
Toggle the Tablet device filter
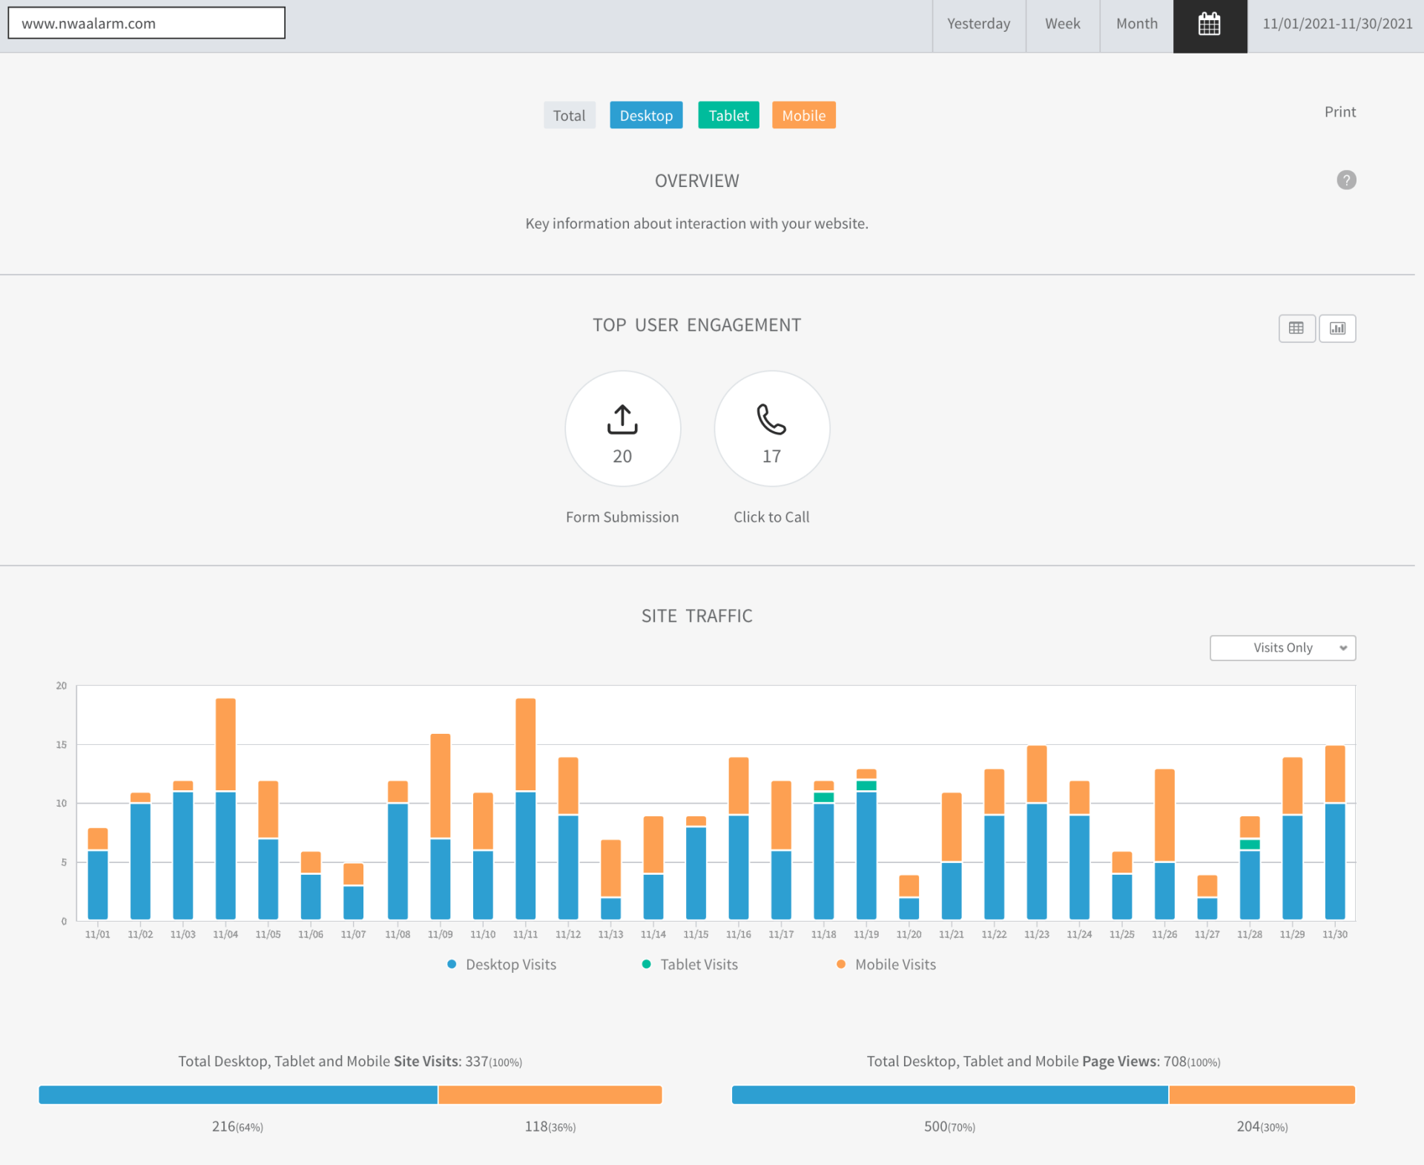[x=728, y=116]
